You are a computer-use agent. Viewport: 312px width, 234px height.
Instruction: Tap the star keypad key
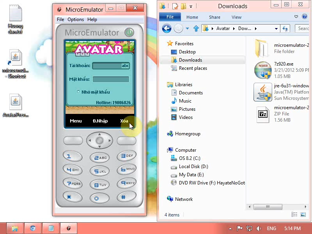coord(73,197)
